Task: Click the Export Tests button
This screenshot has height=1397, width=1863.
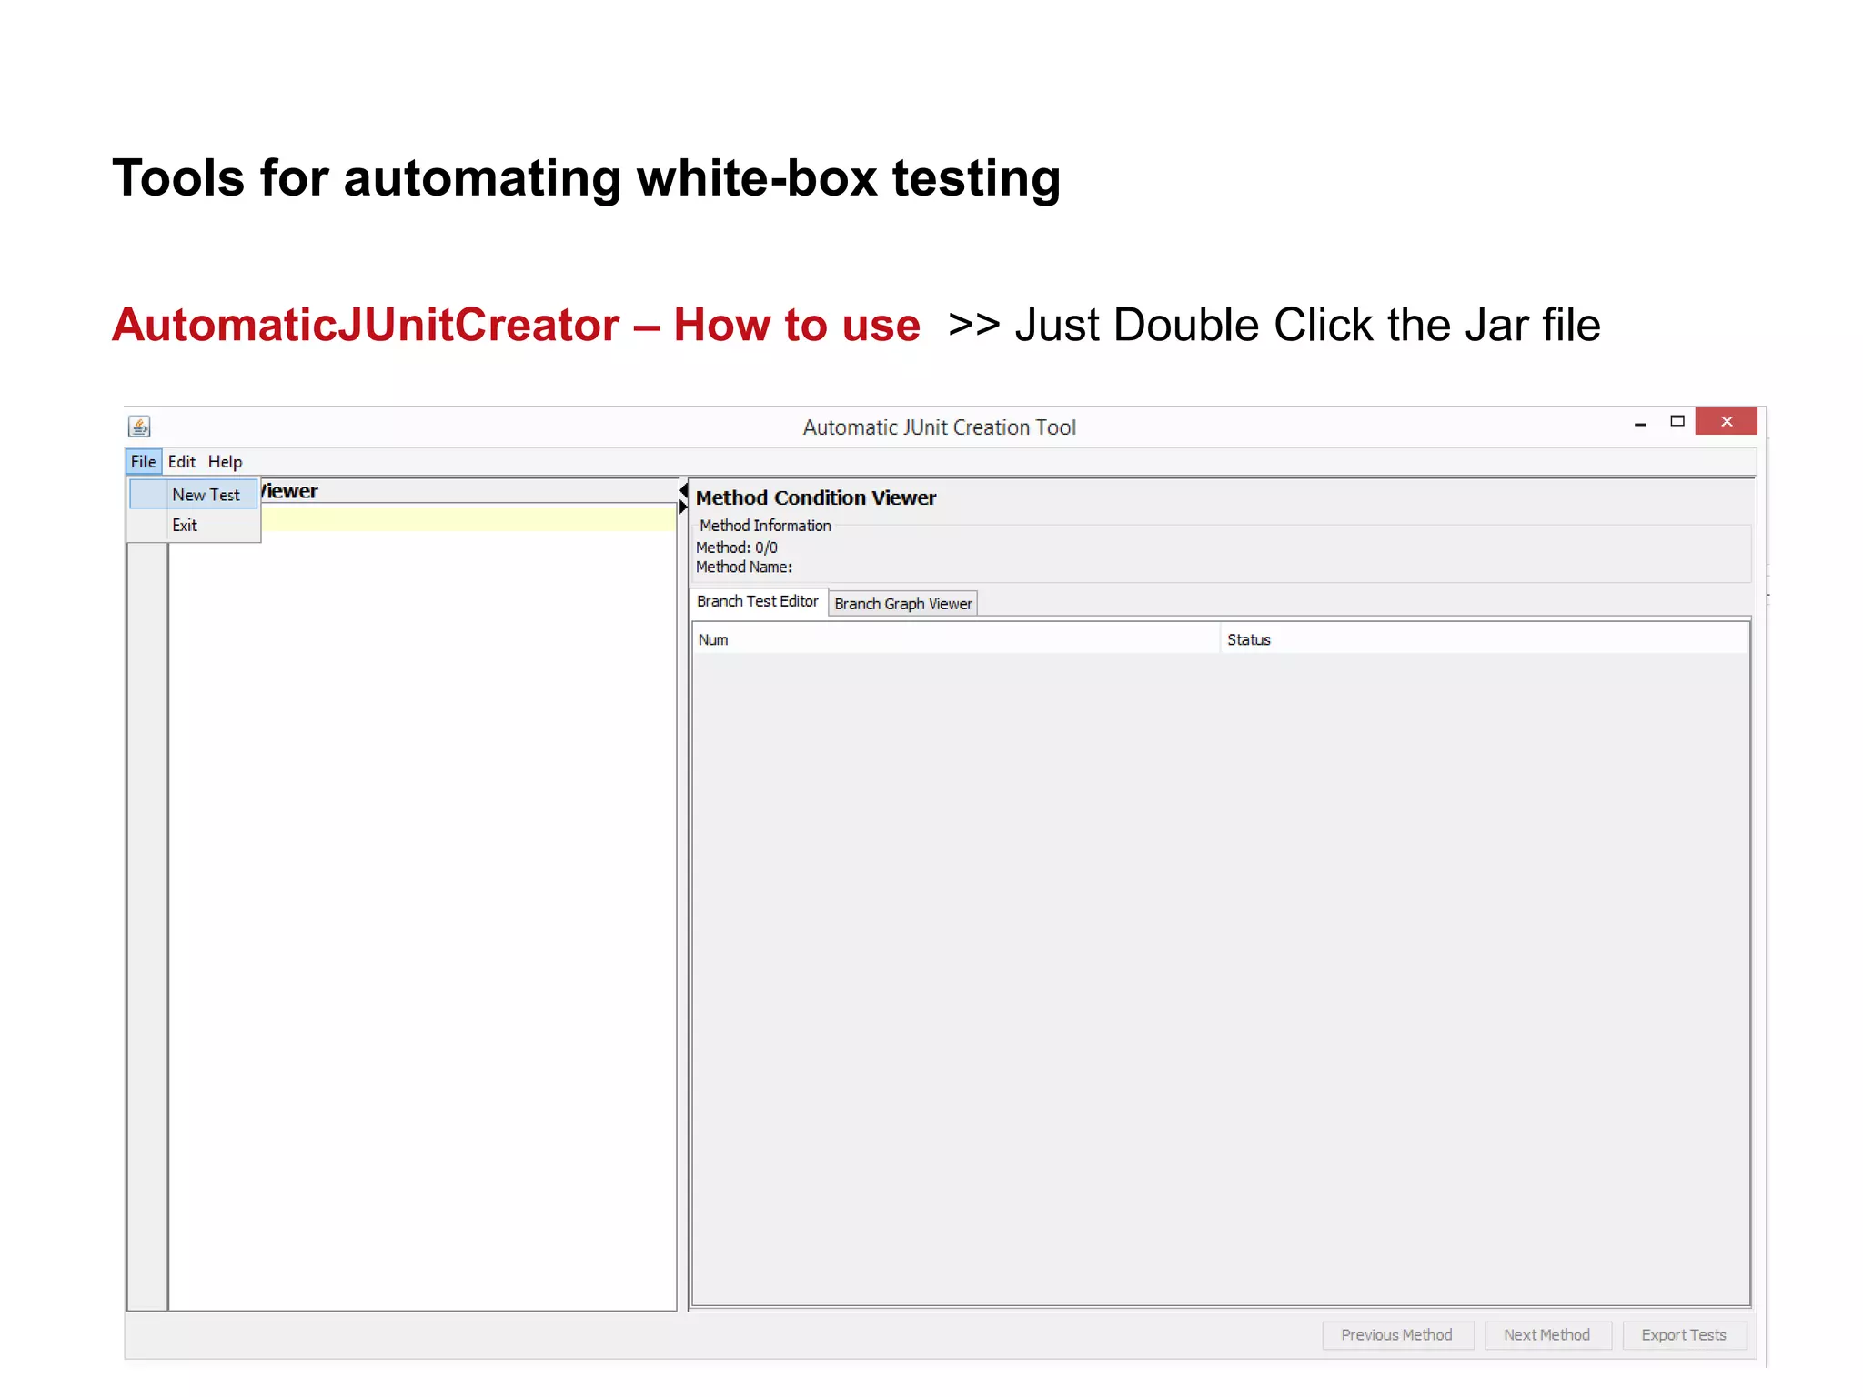Action: [1684, 1334]
